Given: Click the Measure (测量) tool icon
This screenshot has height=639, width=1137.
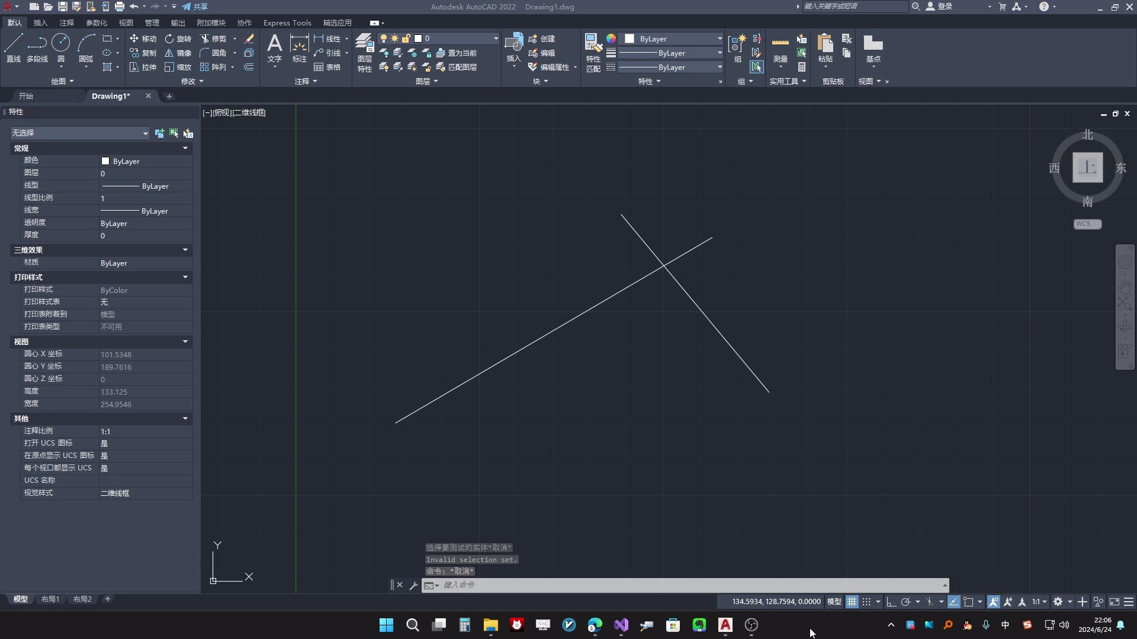Looking at the screenshot, I should (x=781, y=44).
